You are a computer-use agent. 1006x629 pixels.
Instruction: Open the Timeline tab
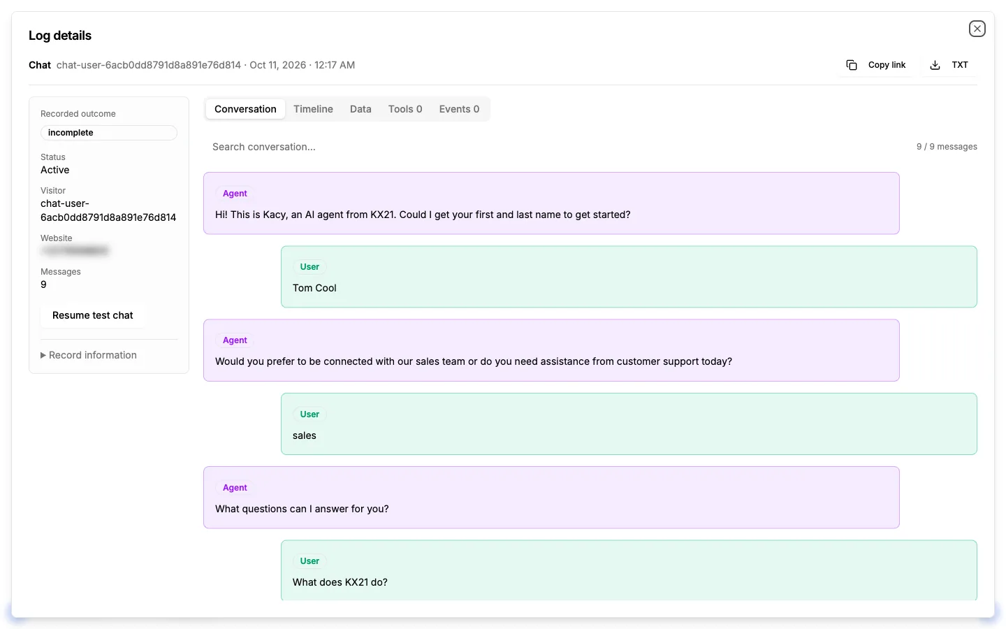[313, 109]
